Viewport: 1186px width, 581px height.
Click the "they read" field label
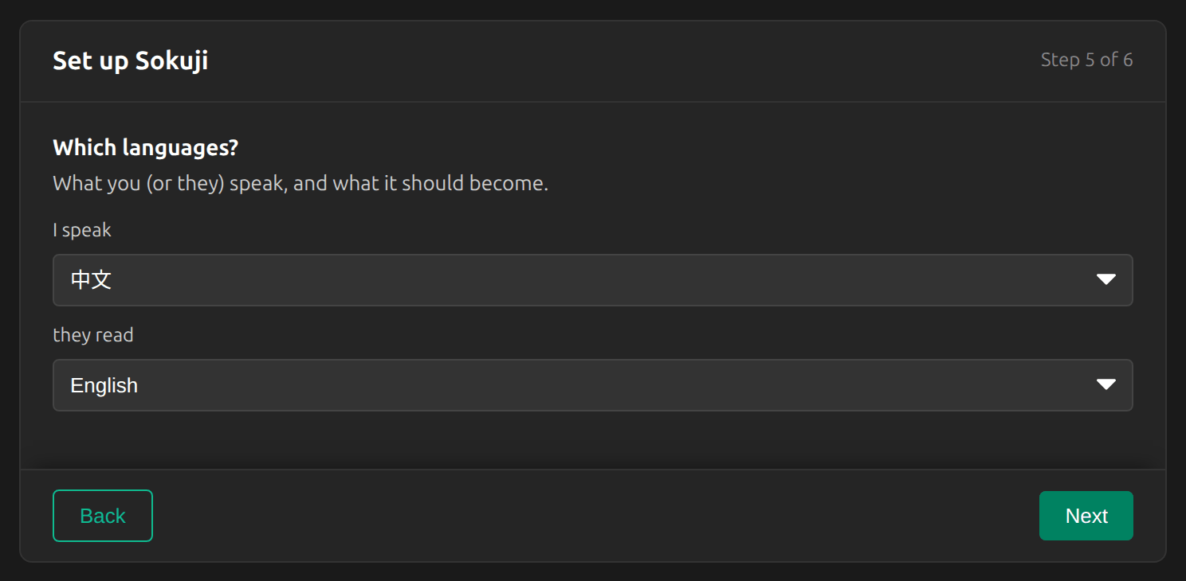92,335
